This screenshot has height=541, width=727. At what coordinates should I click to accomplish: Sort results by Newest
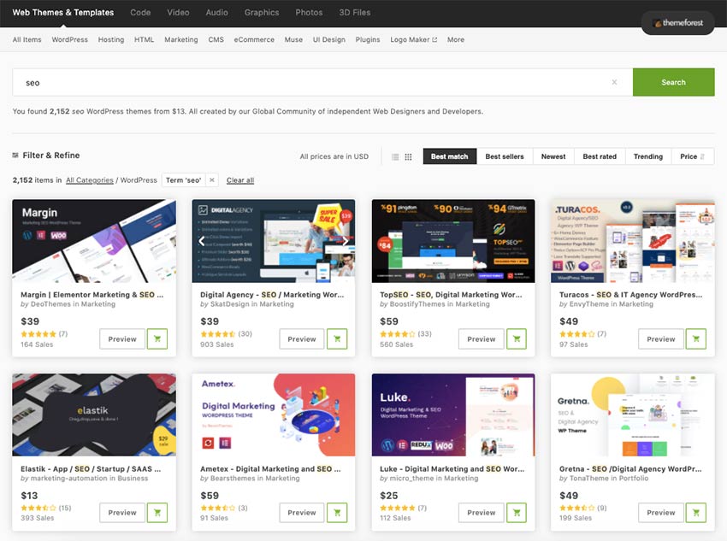click(553, 156)
